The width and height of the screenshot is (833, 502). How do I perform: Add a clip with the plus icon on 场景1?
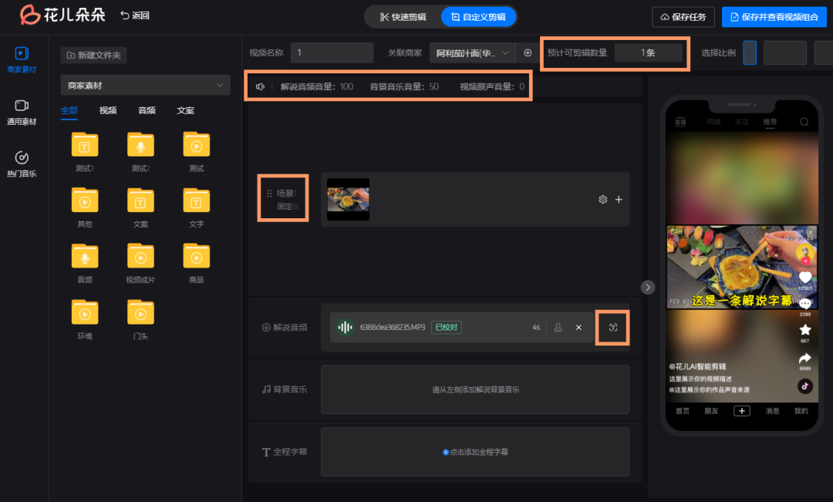click(619, 199)
